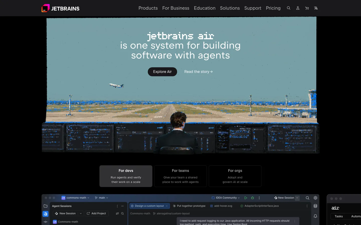This screenshot has height=225, width=361.
Task: Open the For Business menu
Action: 176,8
